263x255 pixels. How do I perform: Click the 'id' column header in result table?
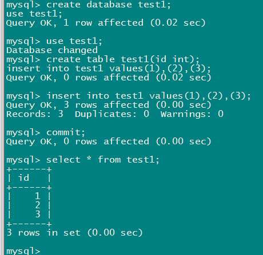coord(23,178)
